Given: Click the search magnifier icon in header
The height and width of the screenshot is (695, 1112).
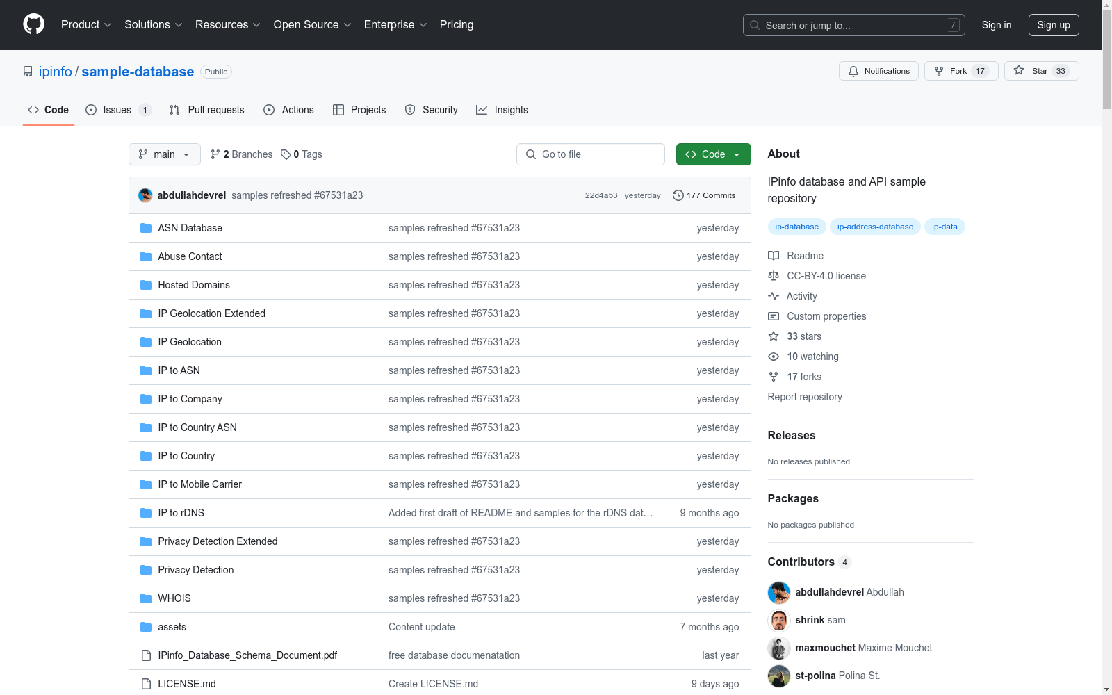Looking at the screenshot, I should coord(755,25).
